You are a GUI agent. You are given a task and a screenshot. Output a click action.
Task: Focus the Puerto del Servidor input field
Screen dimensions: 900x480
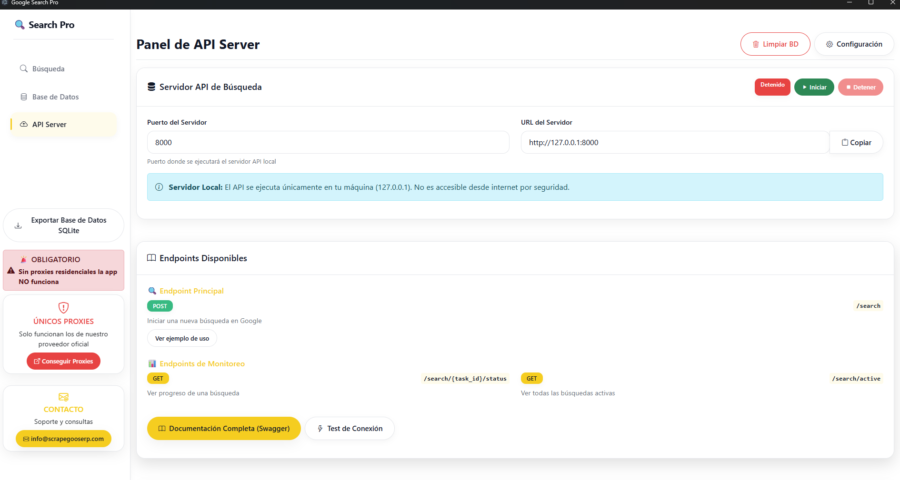pos(328,143)
